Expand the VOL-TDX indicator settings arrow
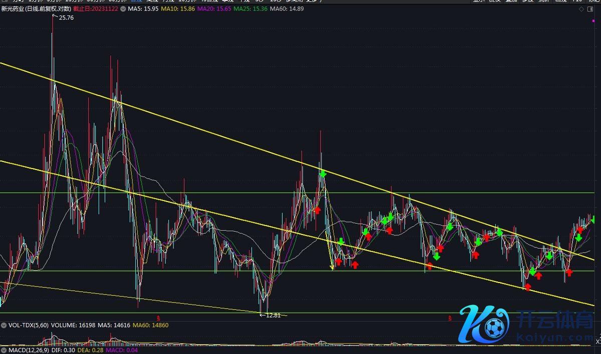601x354 pixels. [4, 325]
